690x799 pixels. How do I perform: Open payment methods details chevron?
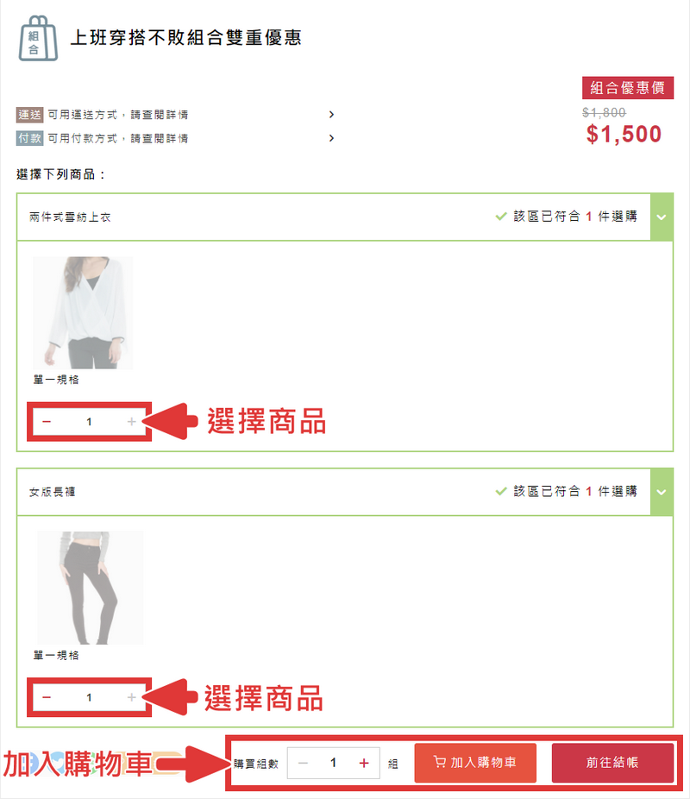[x=331, y=138]
